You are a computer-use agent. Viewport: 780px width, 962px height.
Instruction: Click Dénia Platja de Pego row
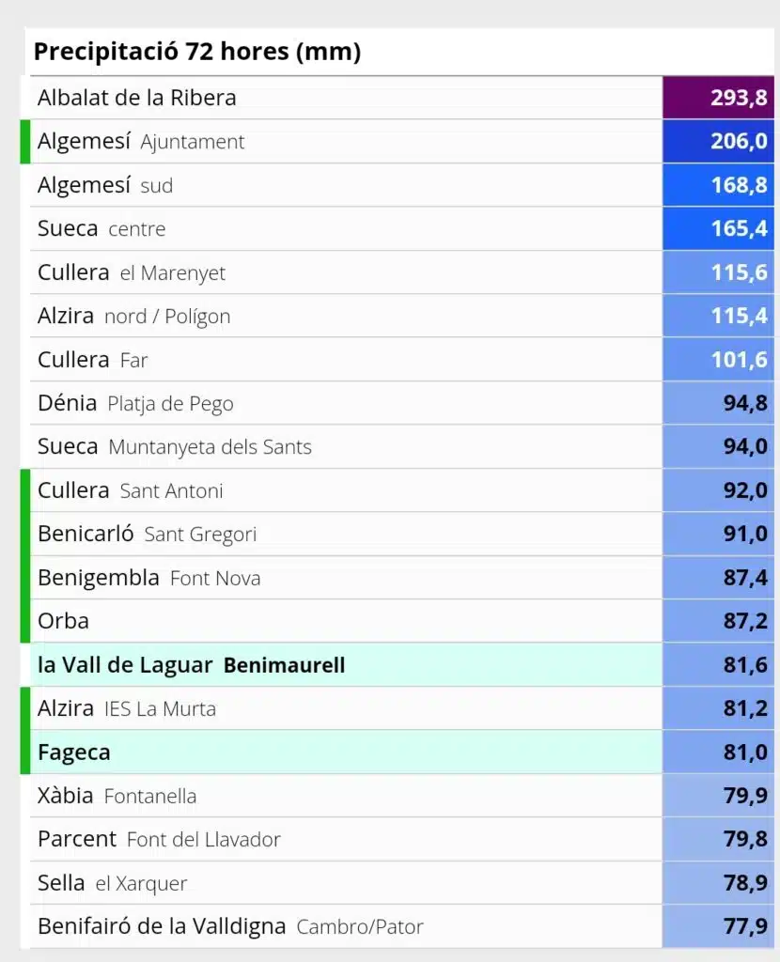click(136, 403)
